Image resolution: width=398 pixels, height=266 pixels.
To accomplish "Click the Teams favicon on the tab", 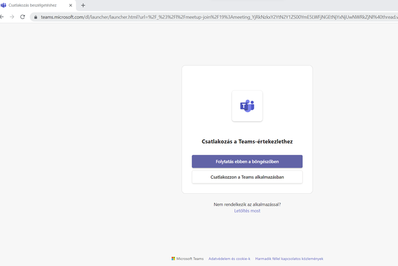I will point(4,5).
